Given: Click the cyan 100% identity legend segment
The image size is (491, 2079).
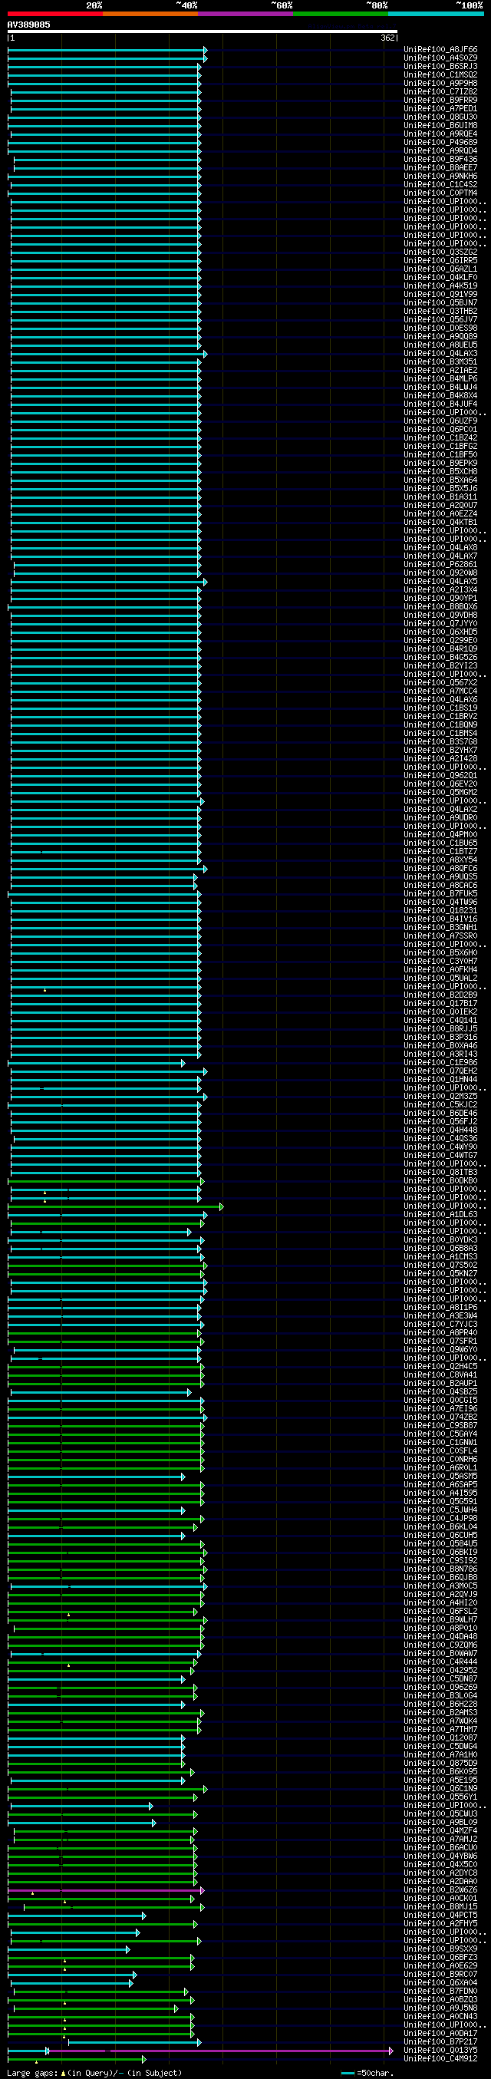Looking at the screenshot, I should (x=435, y=14).
